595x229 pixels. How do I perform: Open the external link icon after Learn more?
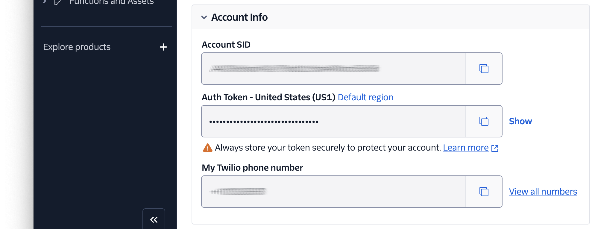(x=495, y=148)
